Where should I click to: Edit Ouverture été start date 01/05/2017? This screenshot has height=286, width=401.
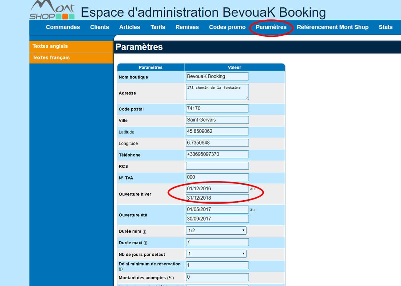pos(217,210)
